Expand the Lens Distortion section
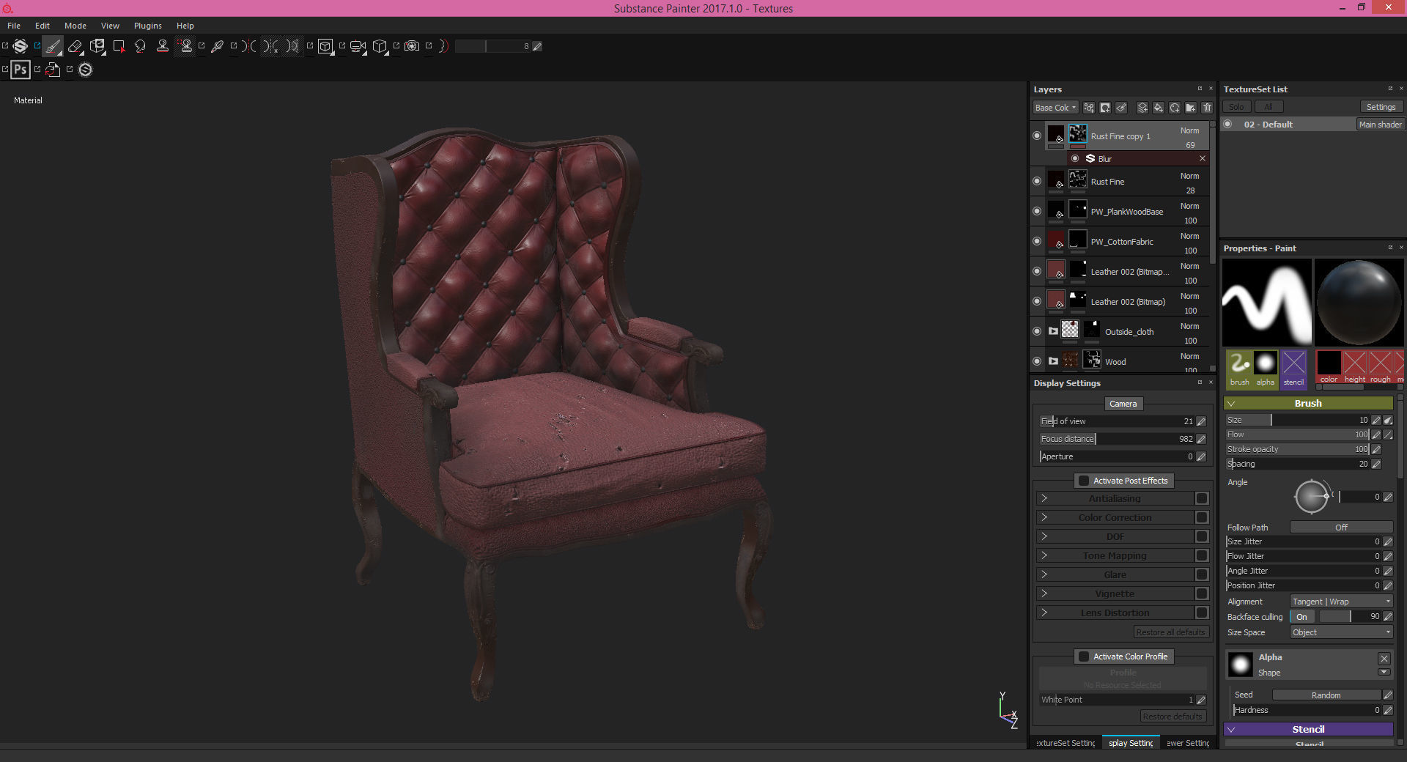Viewport: 1407px width, 762px height. 1044,613
